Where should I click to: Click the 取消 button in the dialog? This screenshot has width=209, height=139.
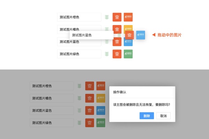click(163, 116)
